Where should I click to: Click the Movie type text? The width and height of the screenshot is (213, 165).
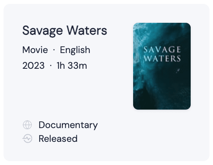(x=35, y=50)
